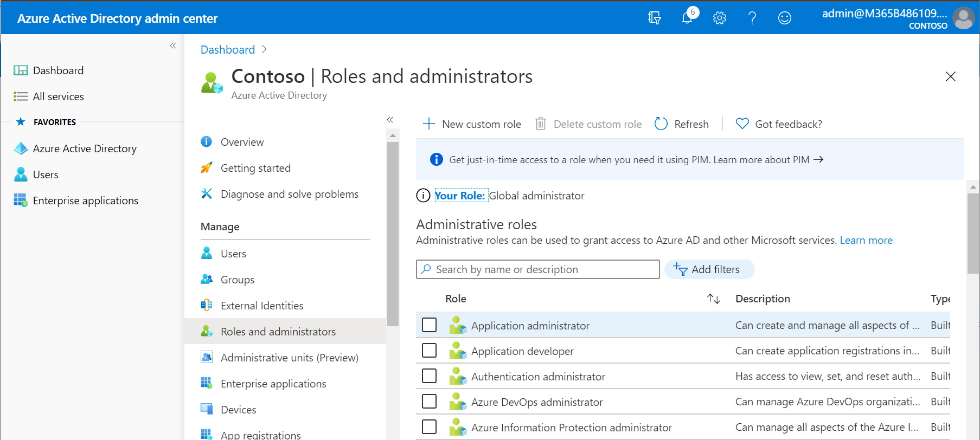
Task: Click the Learn more link
Action: coord(866,240)
